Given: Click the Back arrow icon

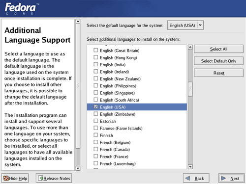Looking at the screenshot, I should [x=187, y=178].
